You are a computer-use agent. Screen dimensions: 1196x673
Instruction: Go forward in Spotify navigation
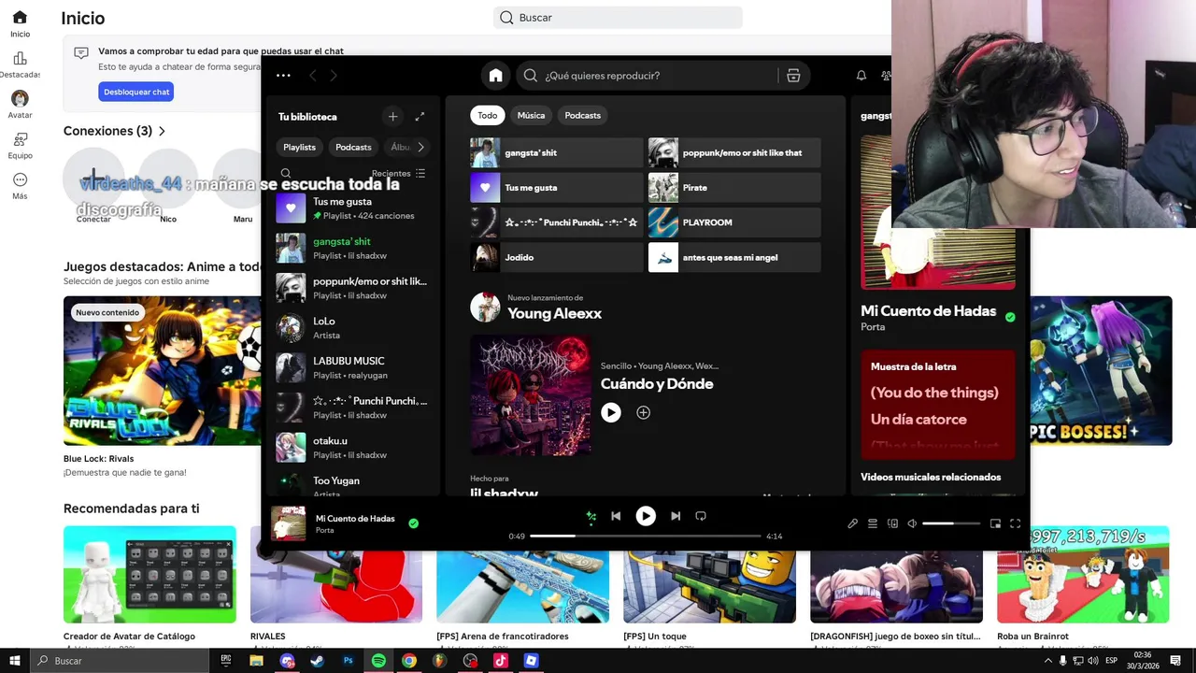(334, 76)
